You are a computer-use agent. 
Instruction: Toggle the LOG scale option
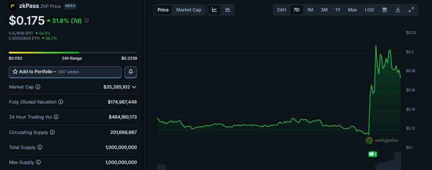pyautogui.click(x=369, y=10)
